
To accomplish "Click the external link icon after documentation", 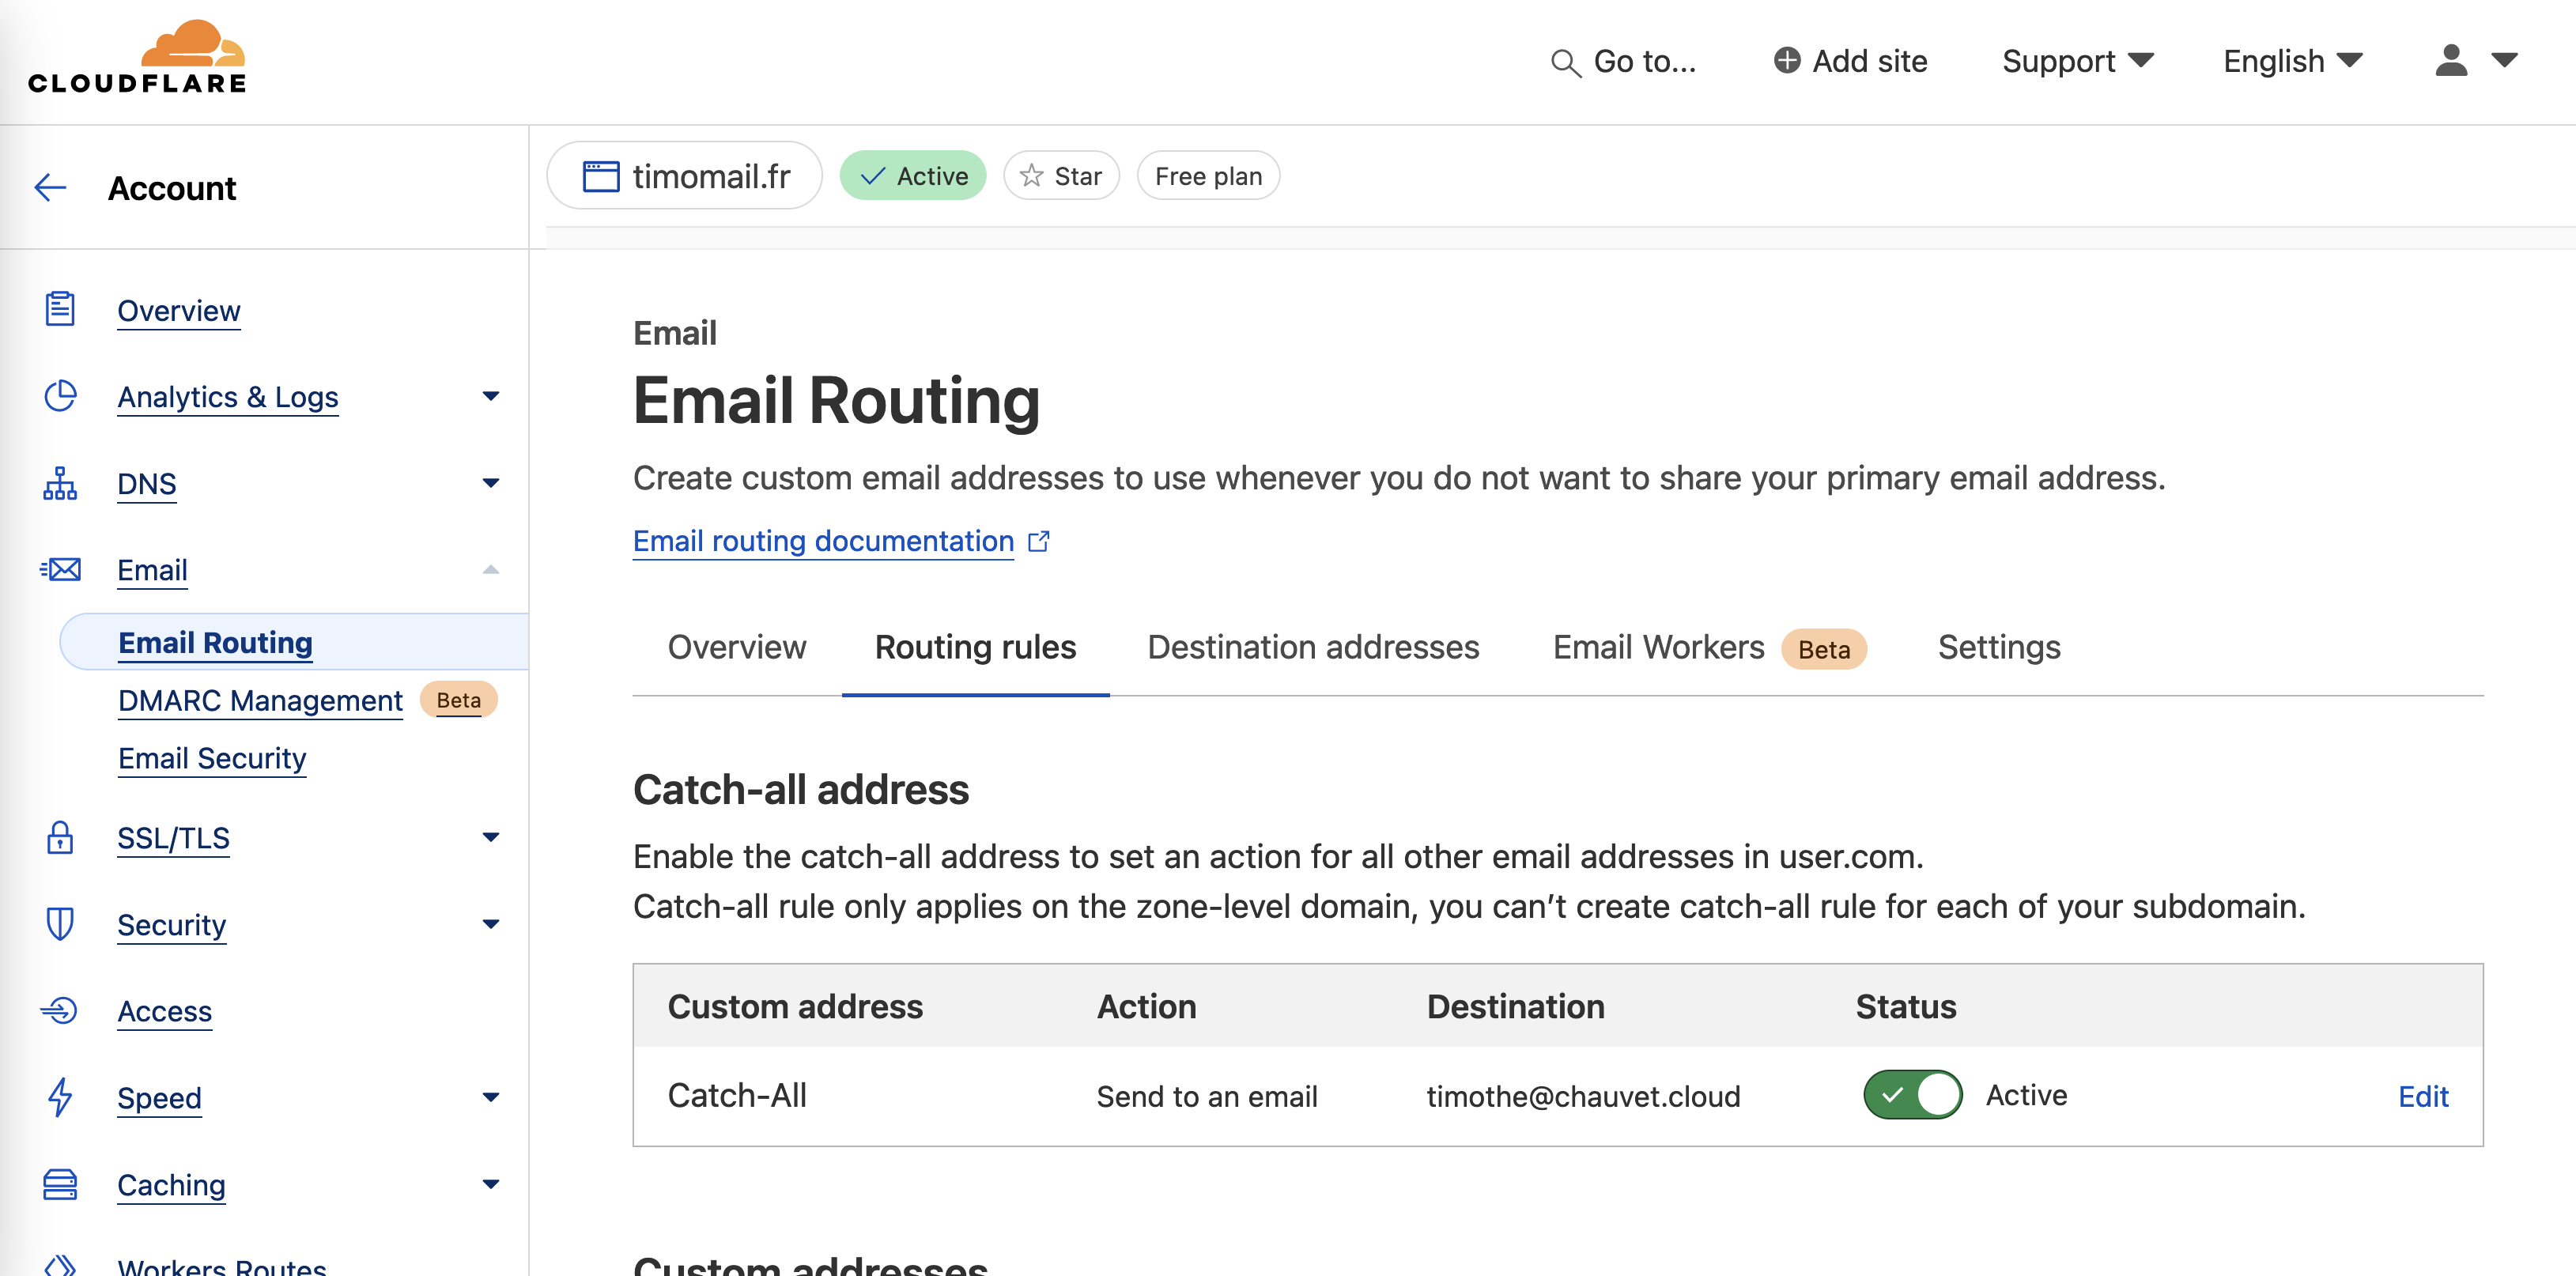I will coord(1039,541).
